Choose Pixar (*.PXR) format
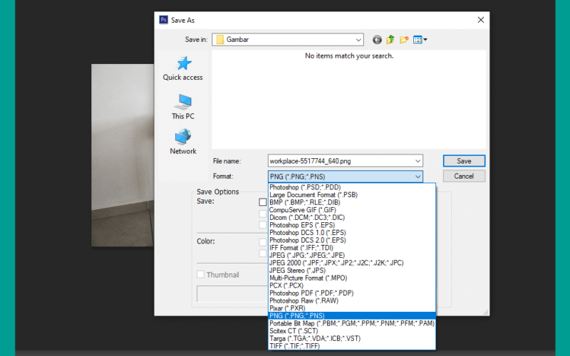The image size is (570, 356). (351, 308)
